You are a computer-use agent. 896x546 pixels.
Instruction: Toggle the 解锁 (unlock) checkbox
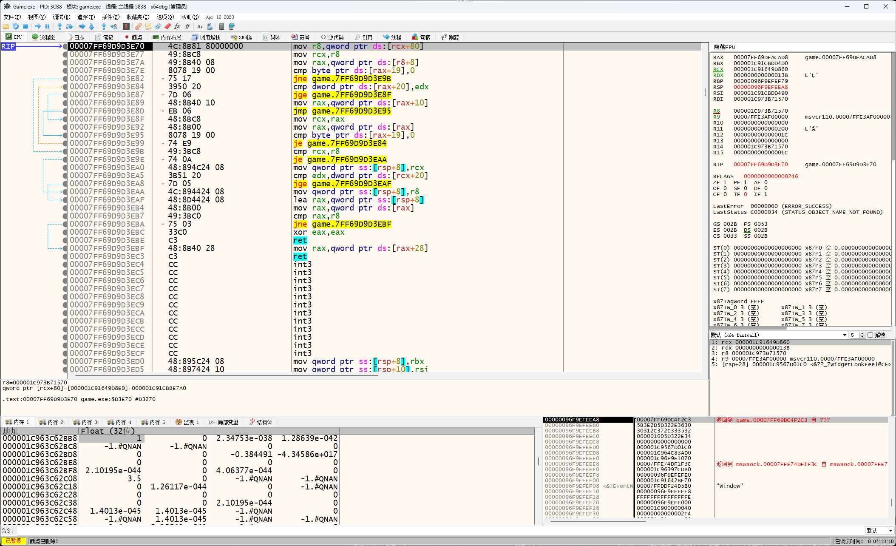[x=870, y=335]
